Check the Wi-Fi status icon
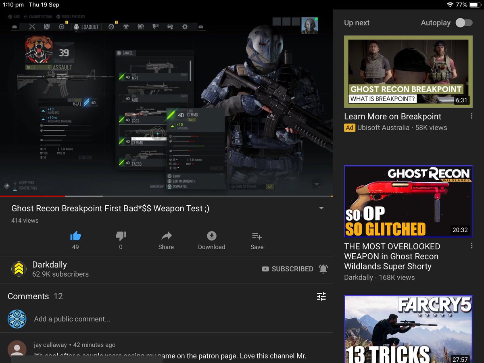Screen dimensions: 484x363 [x=450, y=5]
